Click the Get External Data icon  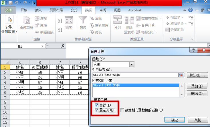click(x=9, y=19)
